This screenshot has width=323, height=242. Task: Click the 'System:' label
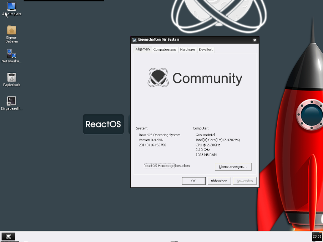click(x=142, y=128)
